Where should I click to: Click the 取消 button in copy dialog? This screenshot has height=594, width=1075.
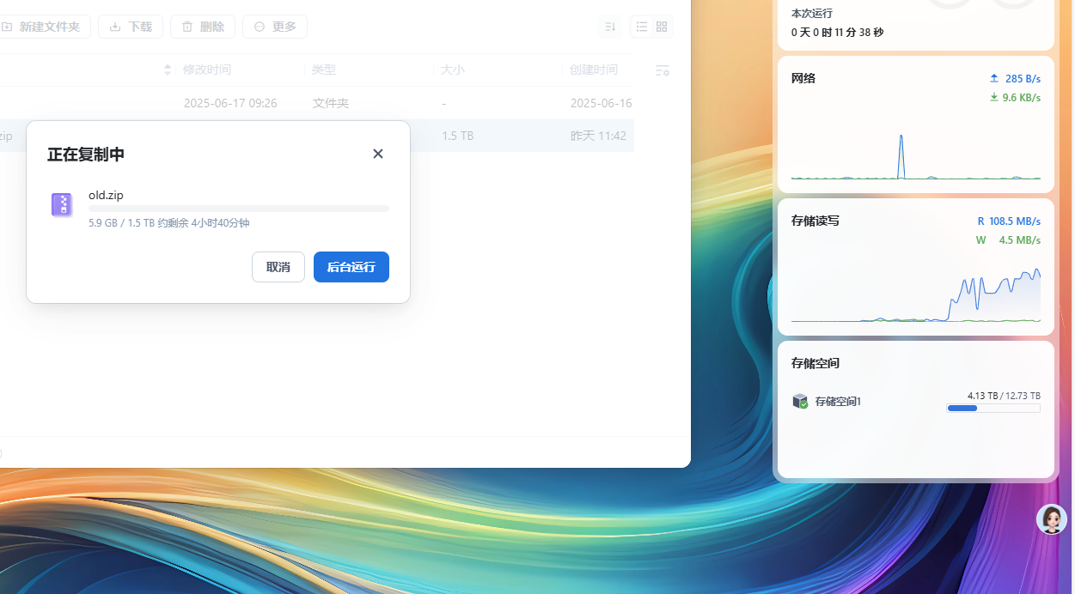pyautogui.click(x=278, y=267)
